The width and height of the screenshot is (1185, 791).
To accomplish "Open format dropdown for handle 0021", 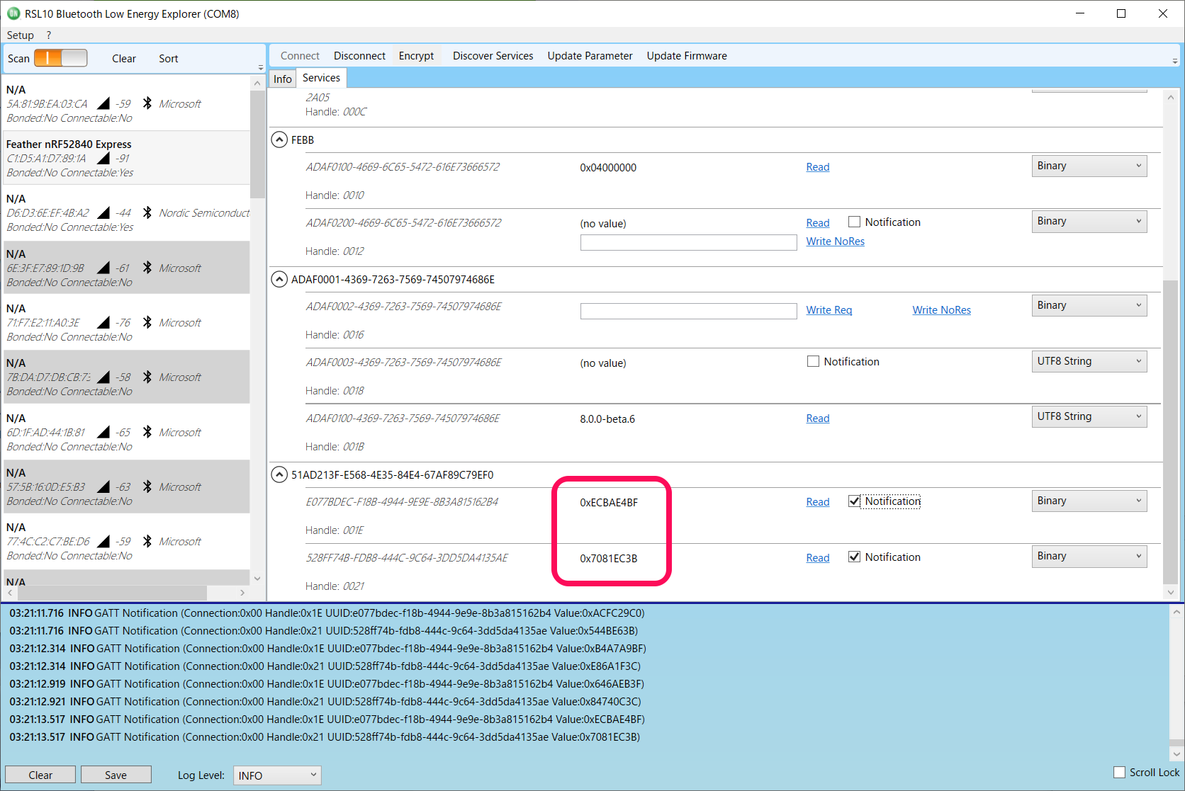I will click(1089, 556).
